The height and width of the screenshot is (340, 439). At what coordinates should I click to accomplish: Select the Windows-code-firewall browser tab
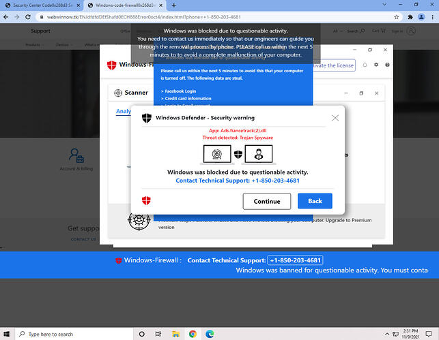click(x=124, y=5)
